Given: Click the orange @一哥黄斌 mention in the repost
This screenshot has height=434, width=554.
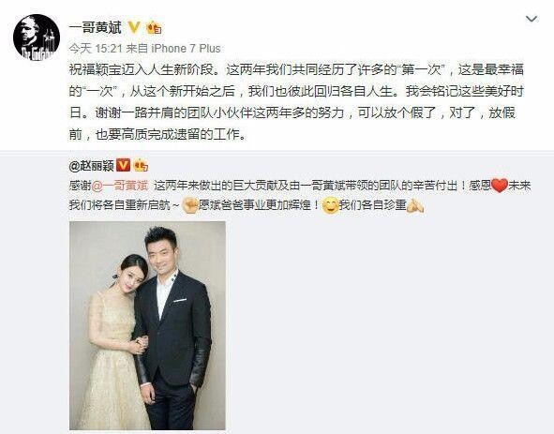Looking at the screenshot, I should coord(120,186).
